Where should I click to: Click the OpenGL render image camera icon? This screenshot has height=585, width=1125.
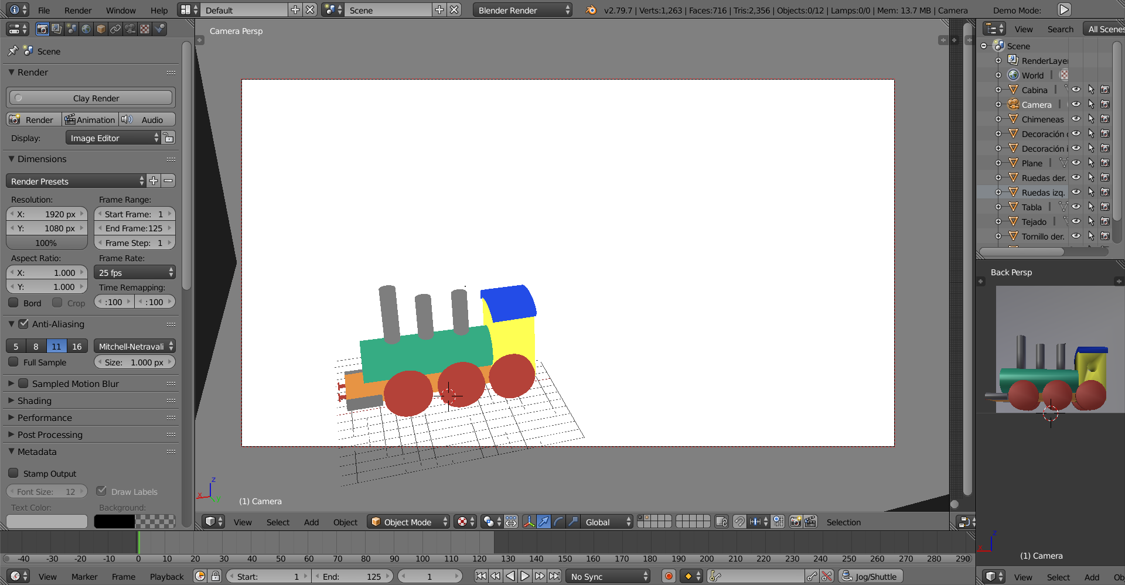795,522
